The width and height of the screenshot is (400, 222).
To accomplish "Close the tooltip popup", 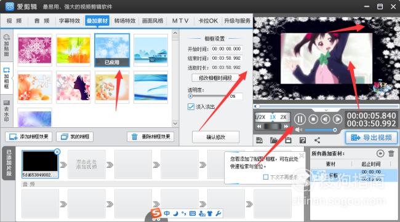I will 302,156.
